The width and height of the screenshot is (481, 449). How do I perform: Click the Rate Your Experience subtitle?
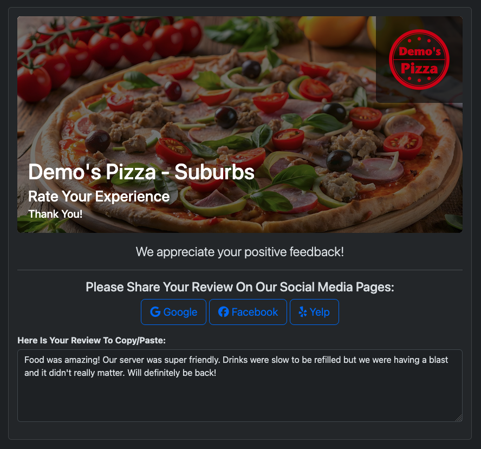(x=99, y=196)
